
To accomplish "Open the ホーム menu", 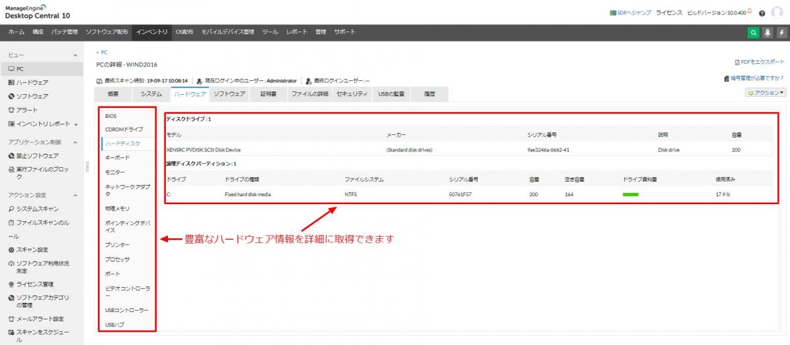I will pyautogui.click(x=16, y=32).
